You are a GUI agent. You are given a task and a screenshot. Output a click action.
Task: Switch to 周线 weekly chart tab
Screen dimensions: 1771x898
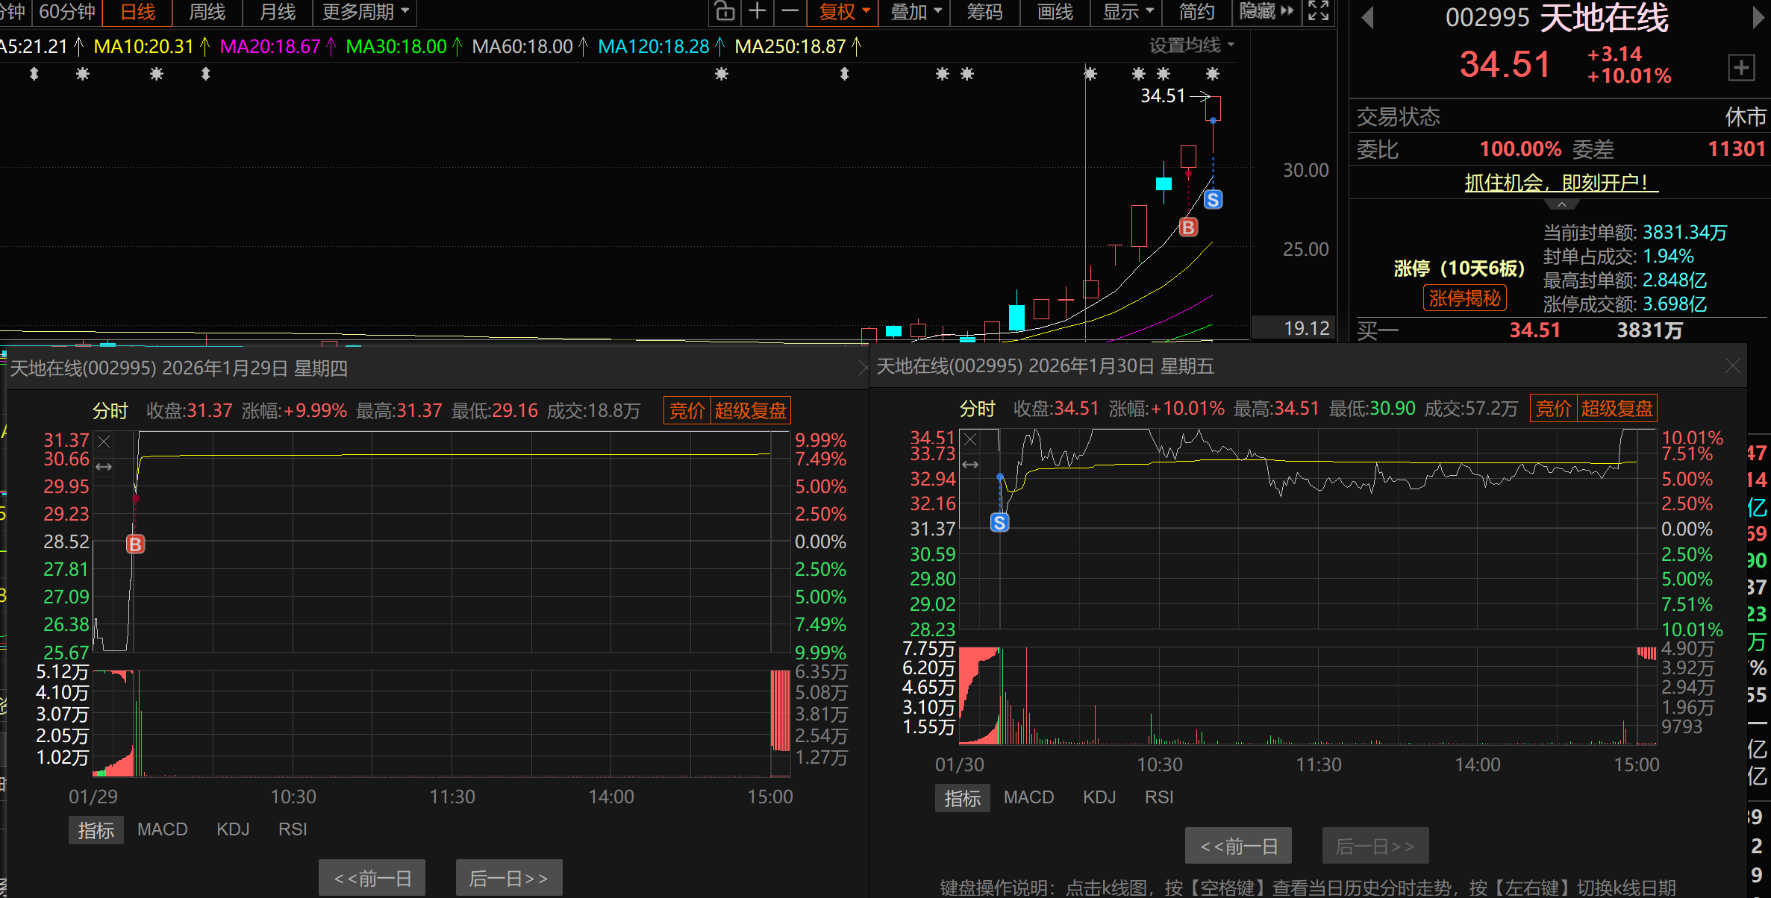[x=207, y=11]
